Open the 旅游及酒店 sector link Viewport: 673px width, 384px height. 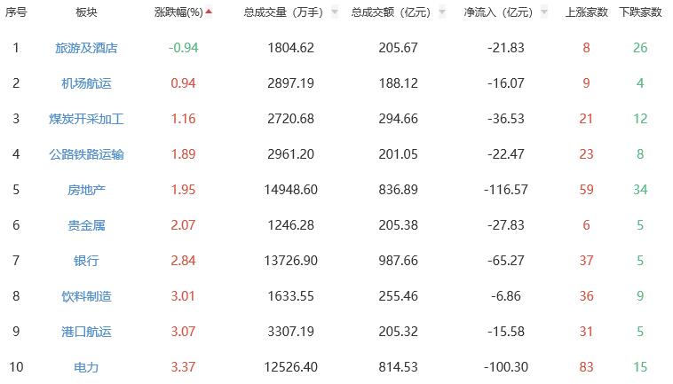pyautogui.click(x=86, y=48)
